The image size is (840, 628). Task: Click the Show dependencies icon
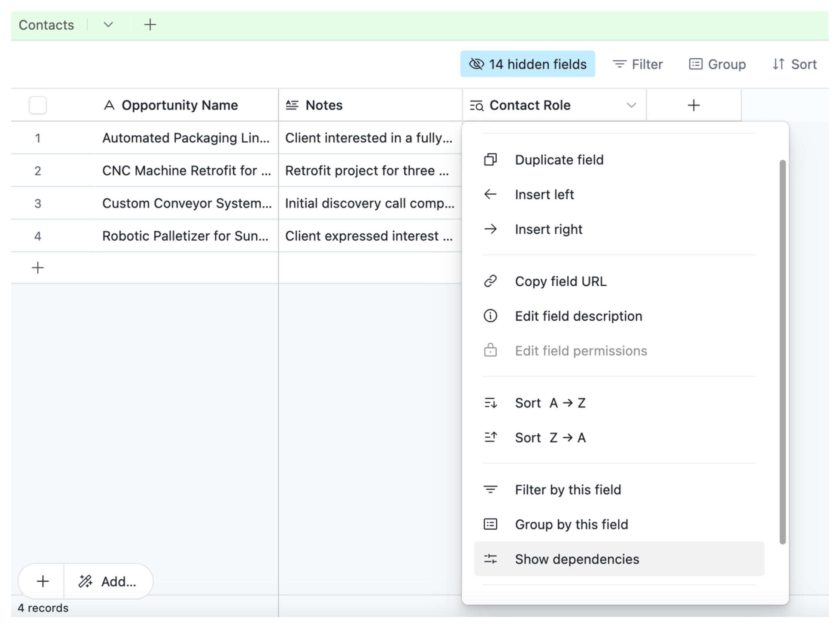point(490,559)
